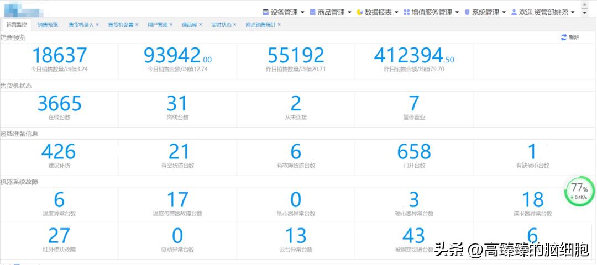Click the scroll down arrow at top right
The image size is (597, 265).
point(585,13)
